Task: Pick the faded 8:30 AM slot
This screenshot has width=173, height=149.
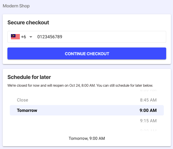Action: click(148, 90)
